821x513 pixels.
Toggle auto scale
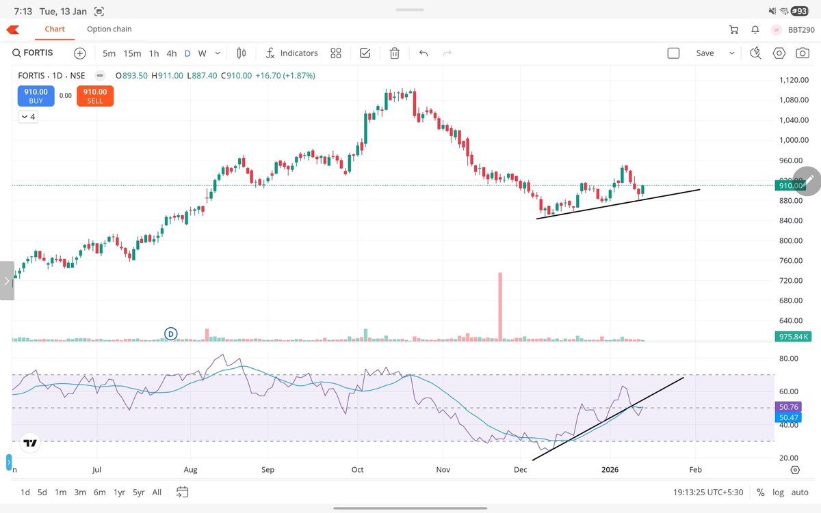[800, 492]
